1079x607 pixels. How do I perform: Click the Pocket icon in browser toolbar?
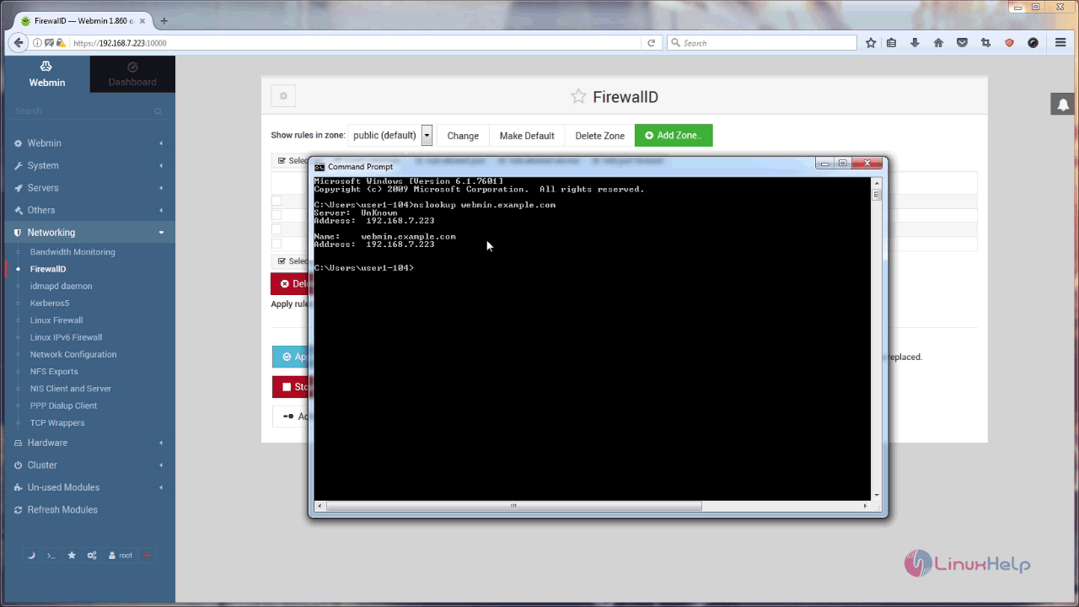pos(962,43)
